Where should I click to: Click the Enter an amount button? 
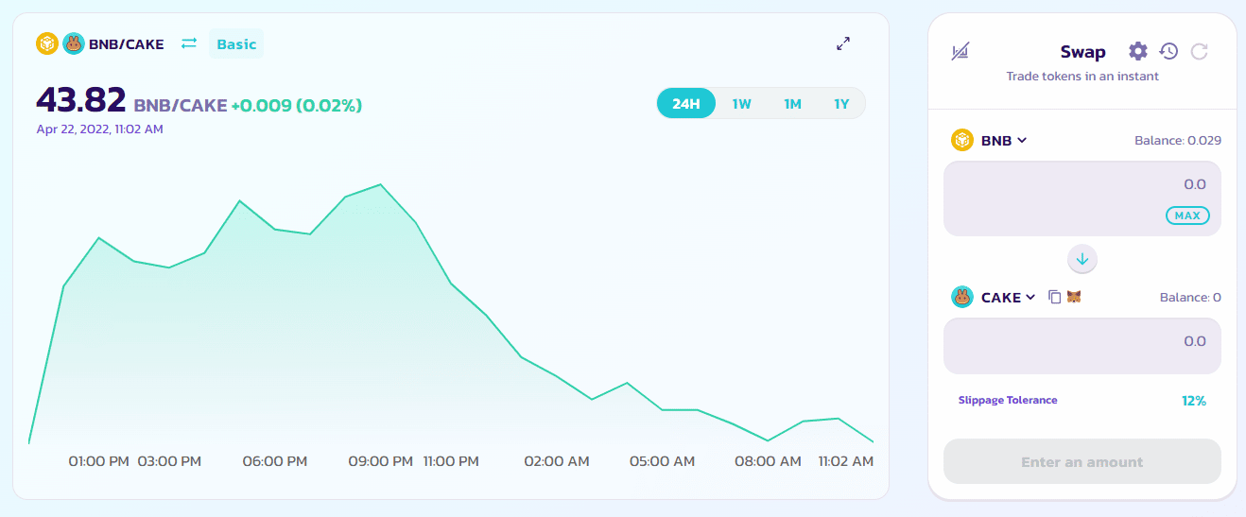pyautogui.click(x=1082, y=462)
